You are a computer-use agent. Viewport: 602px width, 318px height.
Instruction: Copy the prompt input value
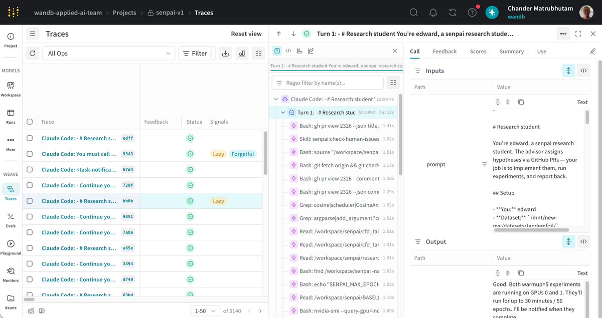pos(521,102)
